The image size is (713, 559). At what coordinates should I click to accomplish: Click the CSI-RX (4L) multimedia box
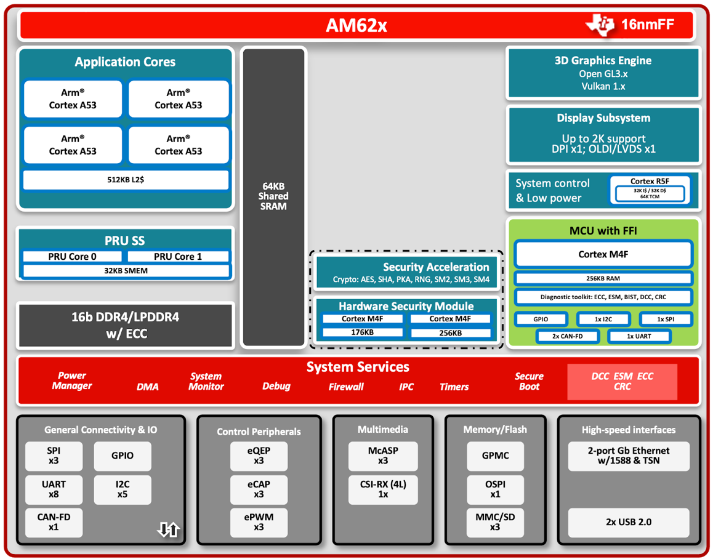pyautogui.click(x=382, y=489)
